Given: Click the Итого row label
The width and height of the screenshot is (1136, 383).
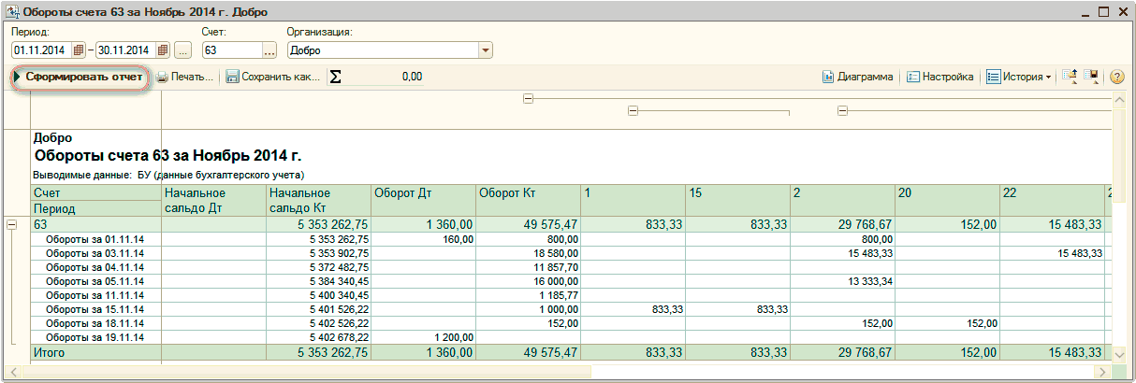Looking at the screenshot, I should pyautogui.click(x=96, y=352).
